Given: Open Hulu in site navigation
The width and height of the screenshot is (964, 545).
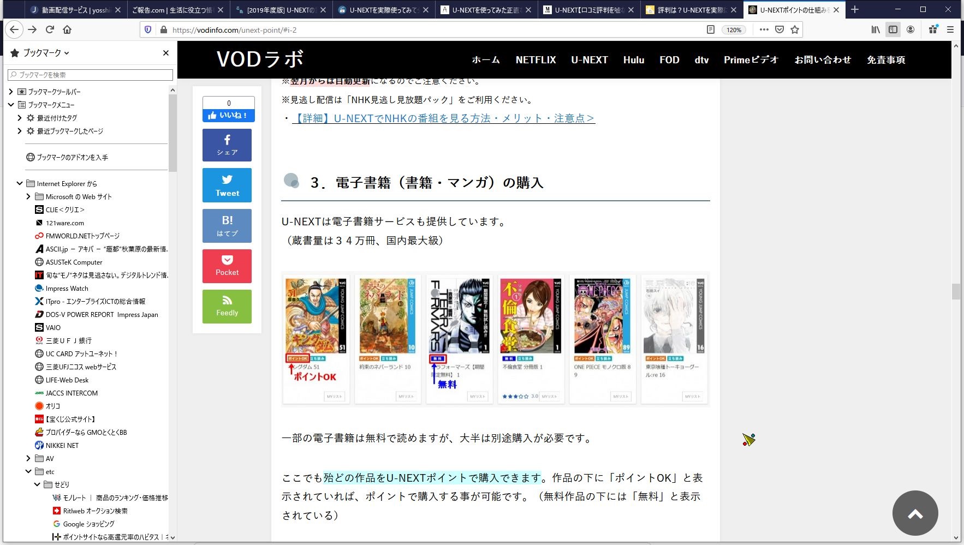Looking at the screenshot, I should [634, 60].
